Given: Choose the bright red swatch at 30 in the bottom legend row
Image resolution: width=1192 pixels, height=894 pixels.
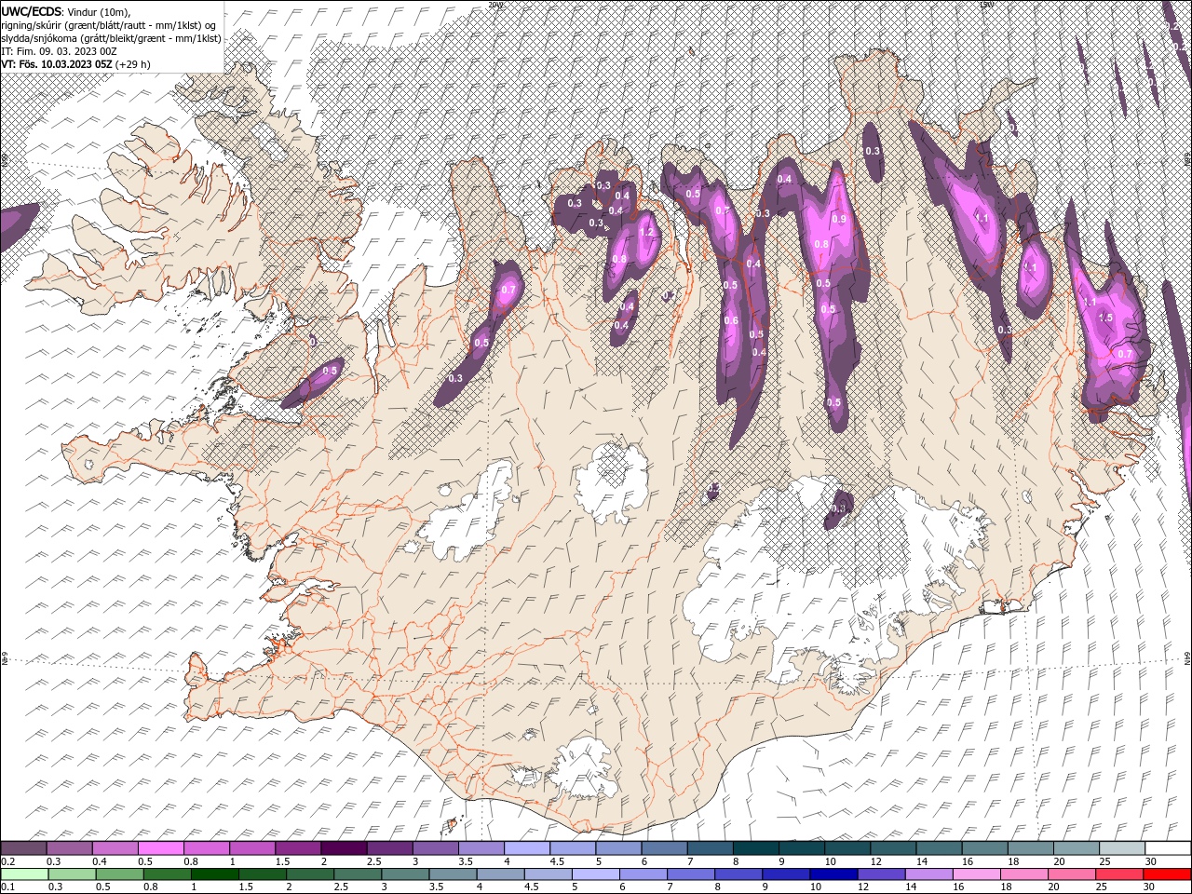Looking at the screenshot, I should pos(1166,874).
